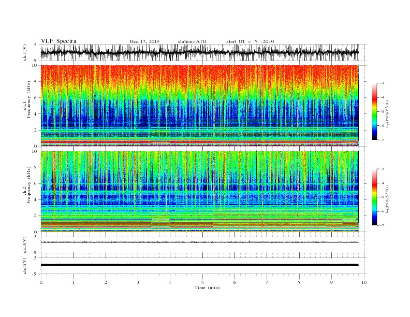Click the "-7" label on ch.1 colorbar
The width and height of the screenshot is (410, 317).
tap(382, 140)
